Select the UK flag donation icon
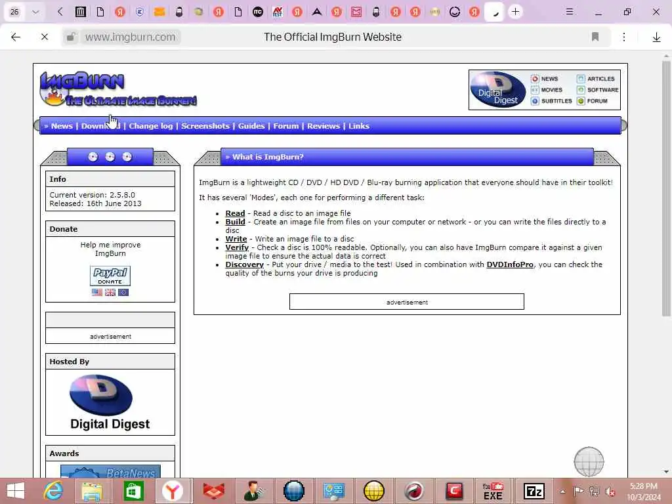 coord(110,292)
